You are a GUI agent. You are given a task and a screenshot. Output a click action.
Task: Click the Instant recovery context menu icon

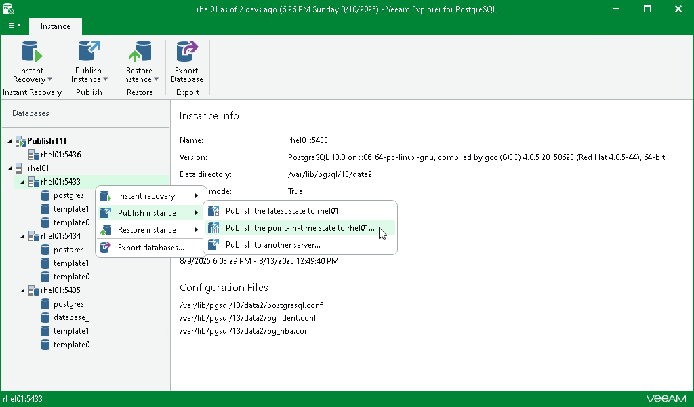point(105,196)
